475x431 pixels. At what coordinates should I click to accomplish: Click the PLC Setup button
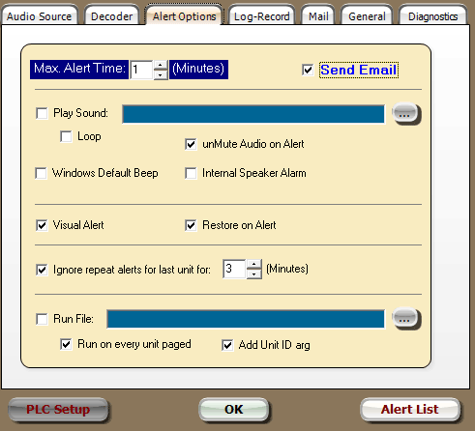click(x=58, y=409)
